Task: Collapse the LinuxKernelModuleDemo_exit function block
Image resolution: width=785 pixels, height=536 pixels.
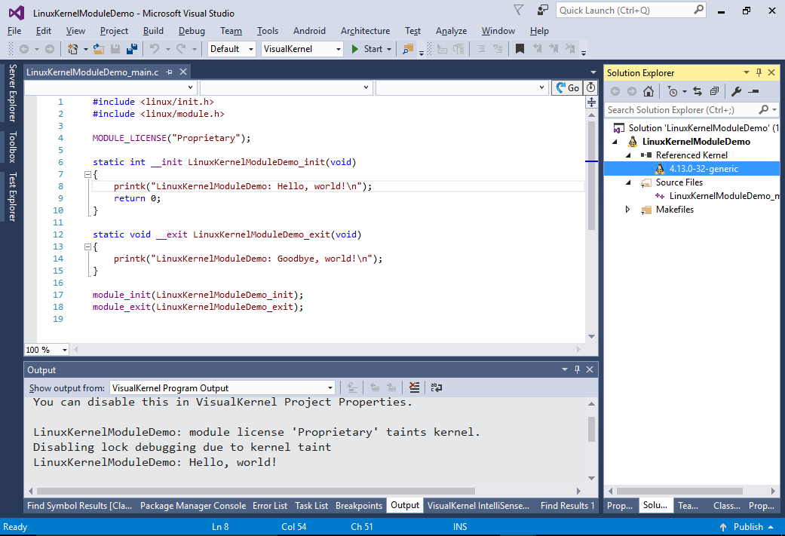Action: click(x=87, y=247)
